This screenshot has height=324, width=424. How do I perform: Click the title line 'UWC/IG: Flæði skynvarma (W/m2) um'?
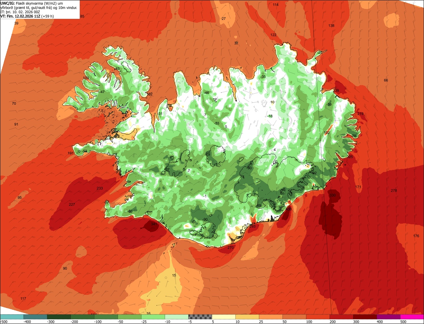coord(32,3)
